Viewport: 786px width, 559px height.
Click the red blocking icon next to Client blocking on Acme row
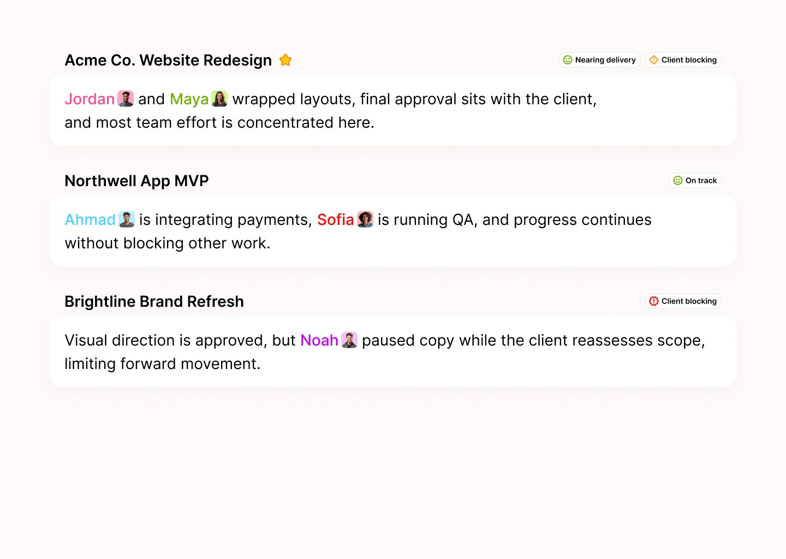point(654,60)
